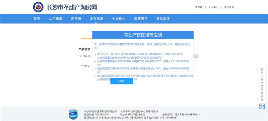Click the blue 验证 button
268x121 pixels.
coord(122,81)
